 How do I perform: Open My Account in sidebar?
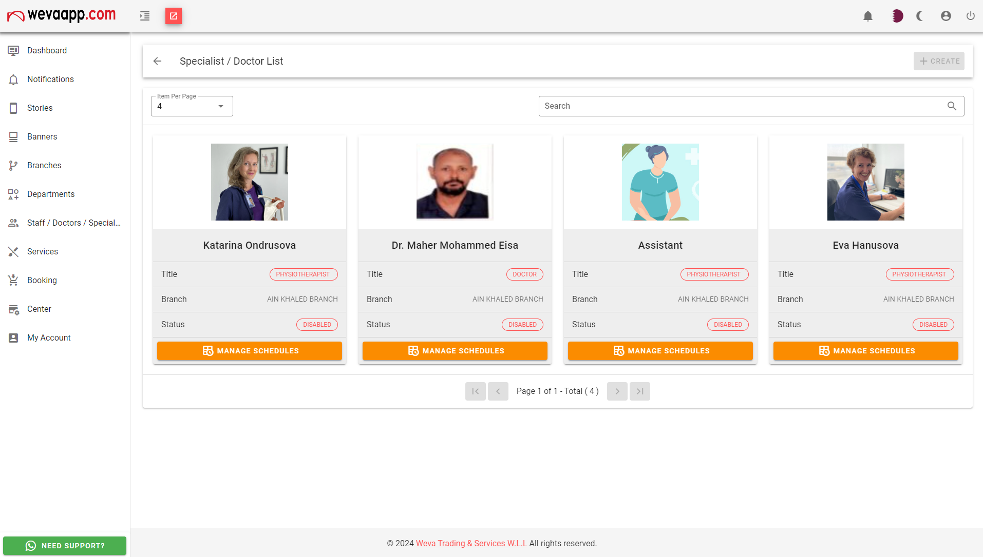[x=65, y=337]
